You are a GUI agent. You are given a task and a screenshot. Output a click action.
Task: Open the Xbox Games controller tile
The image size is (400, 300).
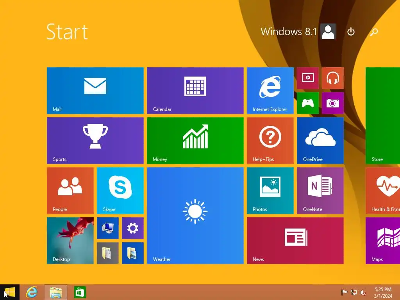point(308,103)
